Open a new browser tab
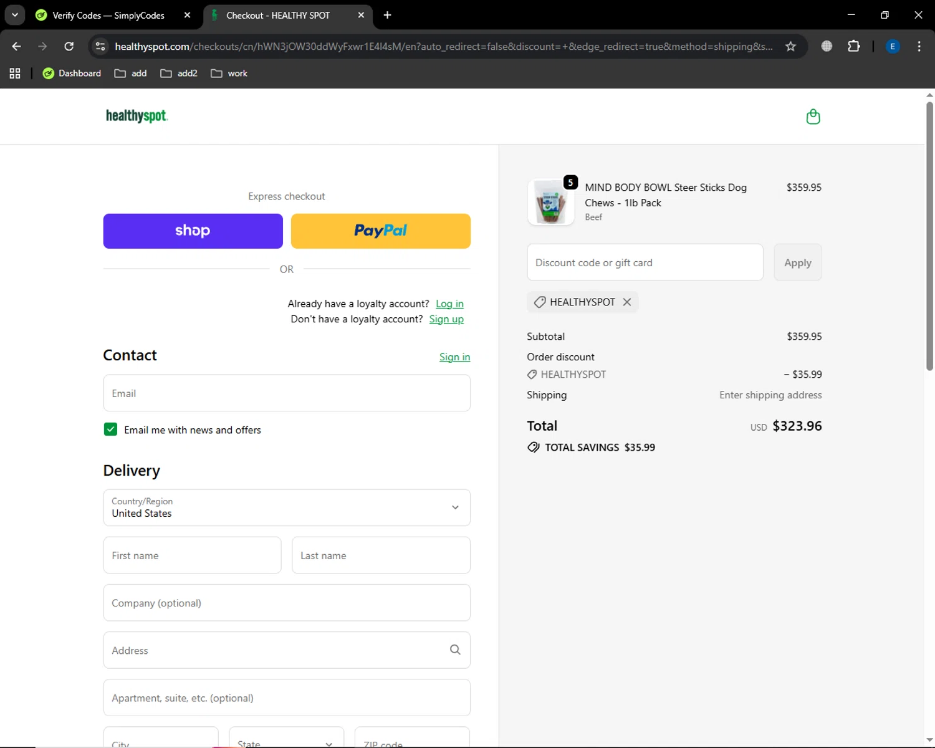Image resolution: width=935 pixels, height=748 pixels. (387, 15)
